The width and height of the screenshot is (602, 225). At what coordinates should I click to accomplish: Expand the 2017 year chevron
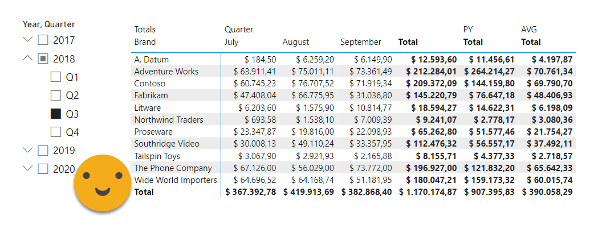tap(27, 39)
